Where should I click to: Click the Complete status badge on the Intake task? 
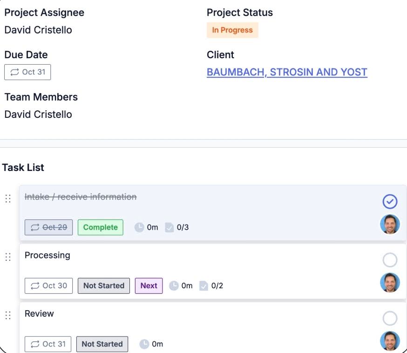pos(100,227)
